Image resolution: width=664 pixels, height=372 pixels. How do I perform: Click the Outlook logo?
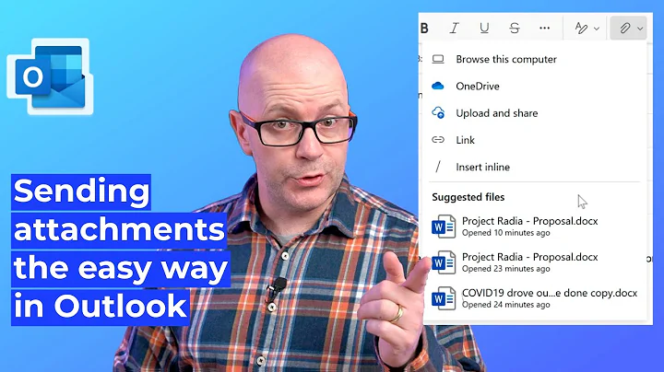(50, 76)
